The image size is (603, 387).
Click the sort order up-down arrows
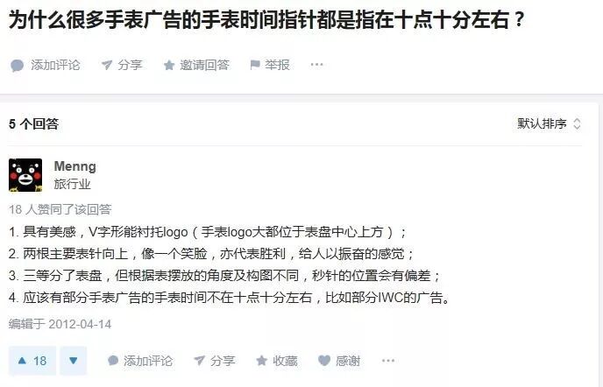(x=577, y=123)
